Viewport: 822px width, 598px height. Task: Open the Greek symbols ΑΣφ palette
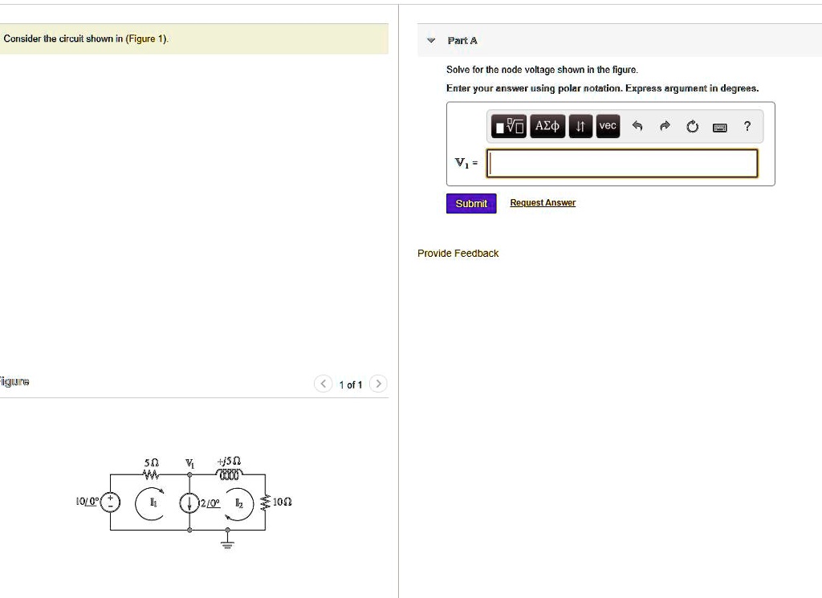click(x=547, y=126)
